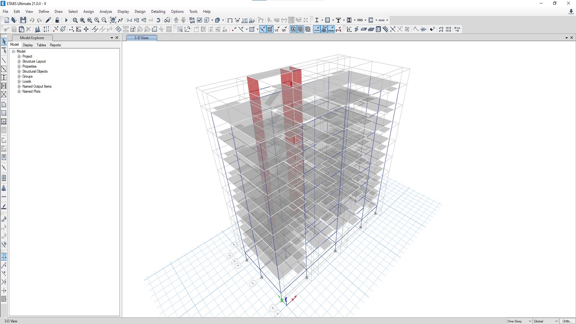Click the Zoom In One Step icon
The image size is (576, 324).
click(x=97, y=20)
